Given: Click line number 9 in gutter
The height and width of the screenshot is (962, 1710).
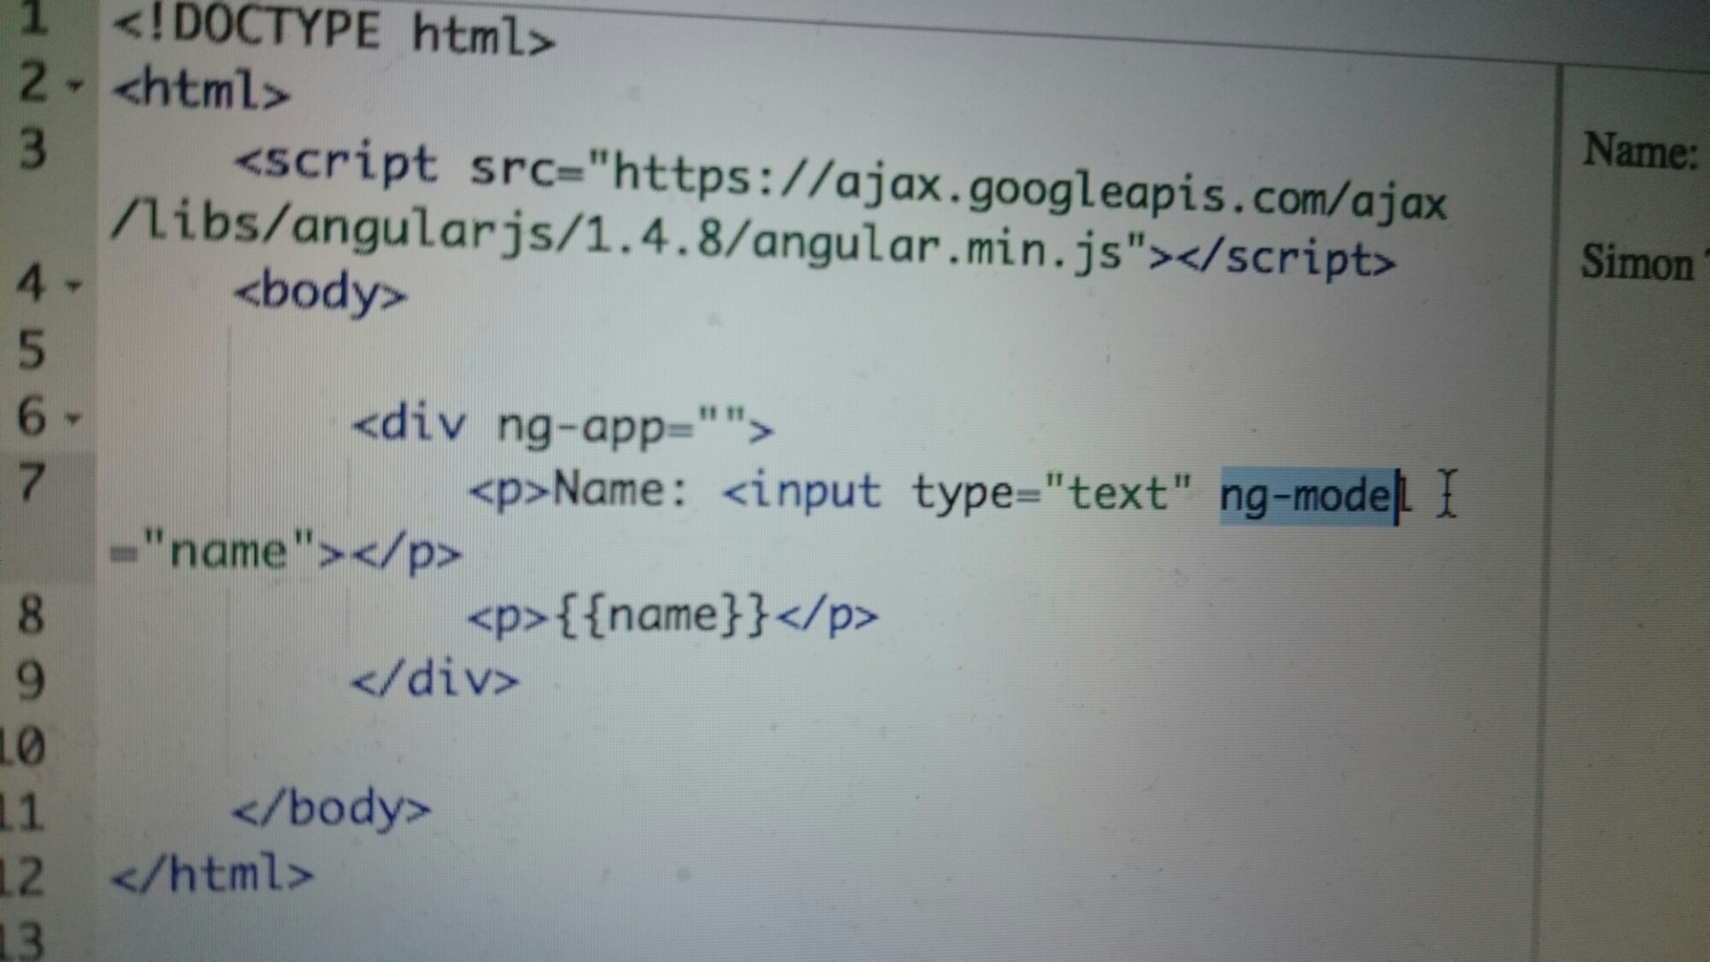Looking at the screenshot, I should pos(31,682).
